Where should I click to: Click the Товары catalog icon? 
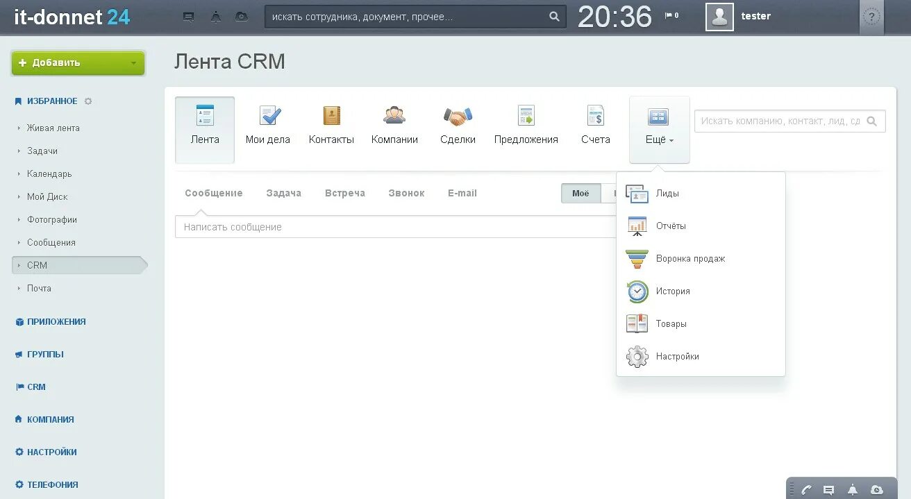point(637,324)
